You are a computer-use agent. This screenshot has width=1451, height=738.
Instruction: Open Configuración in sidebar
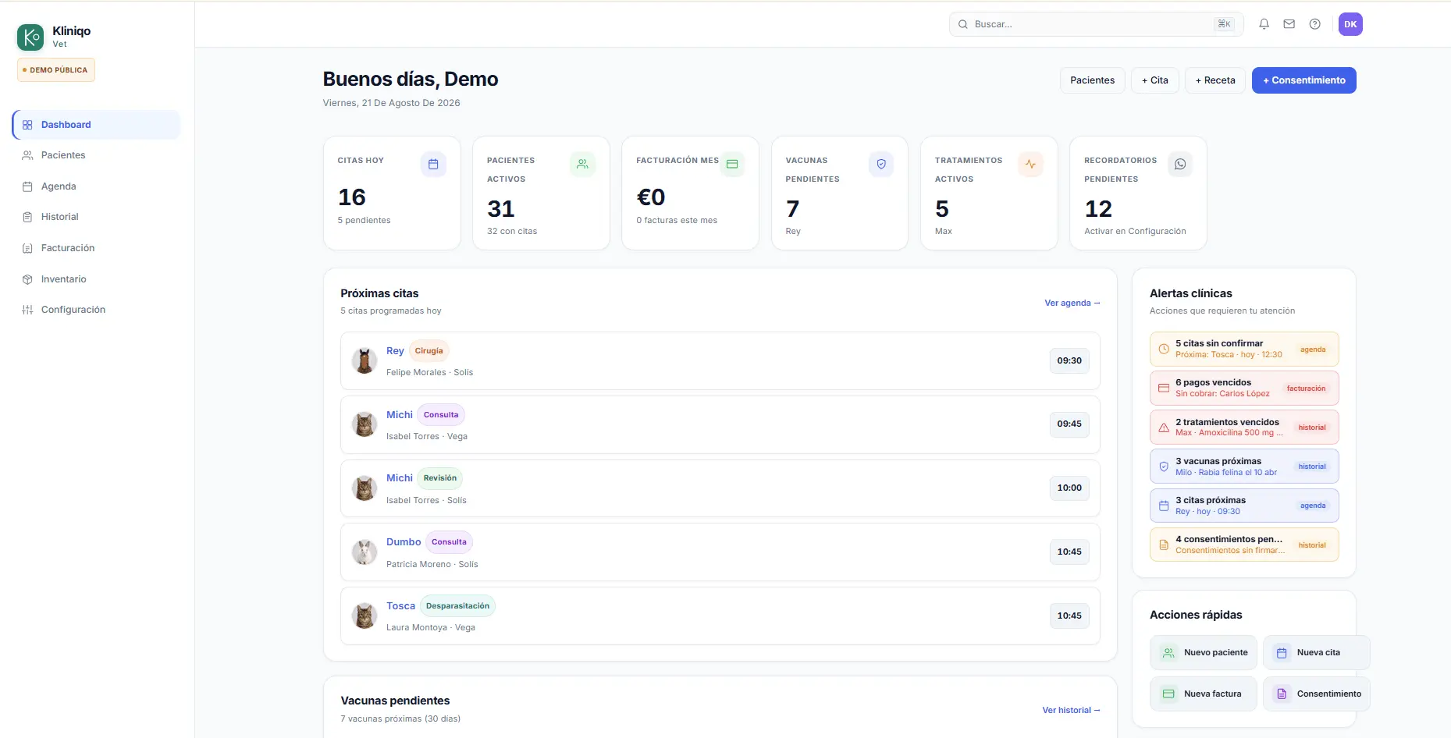tap(96, 310)
